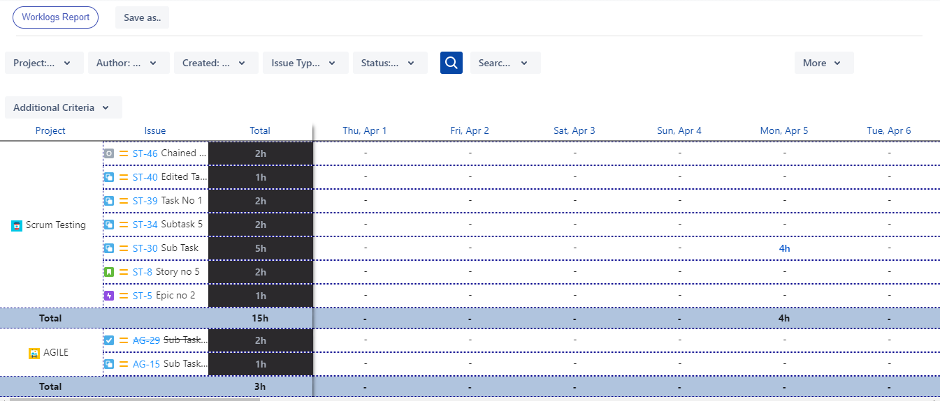Click the Save as.. button

click(x=143, y=17)
